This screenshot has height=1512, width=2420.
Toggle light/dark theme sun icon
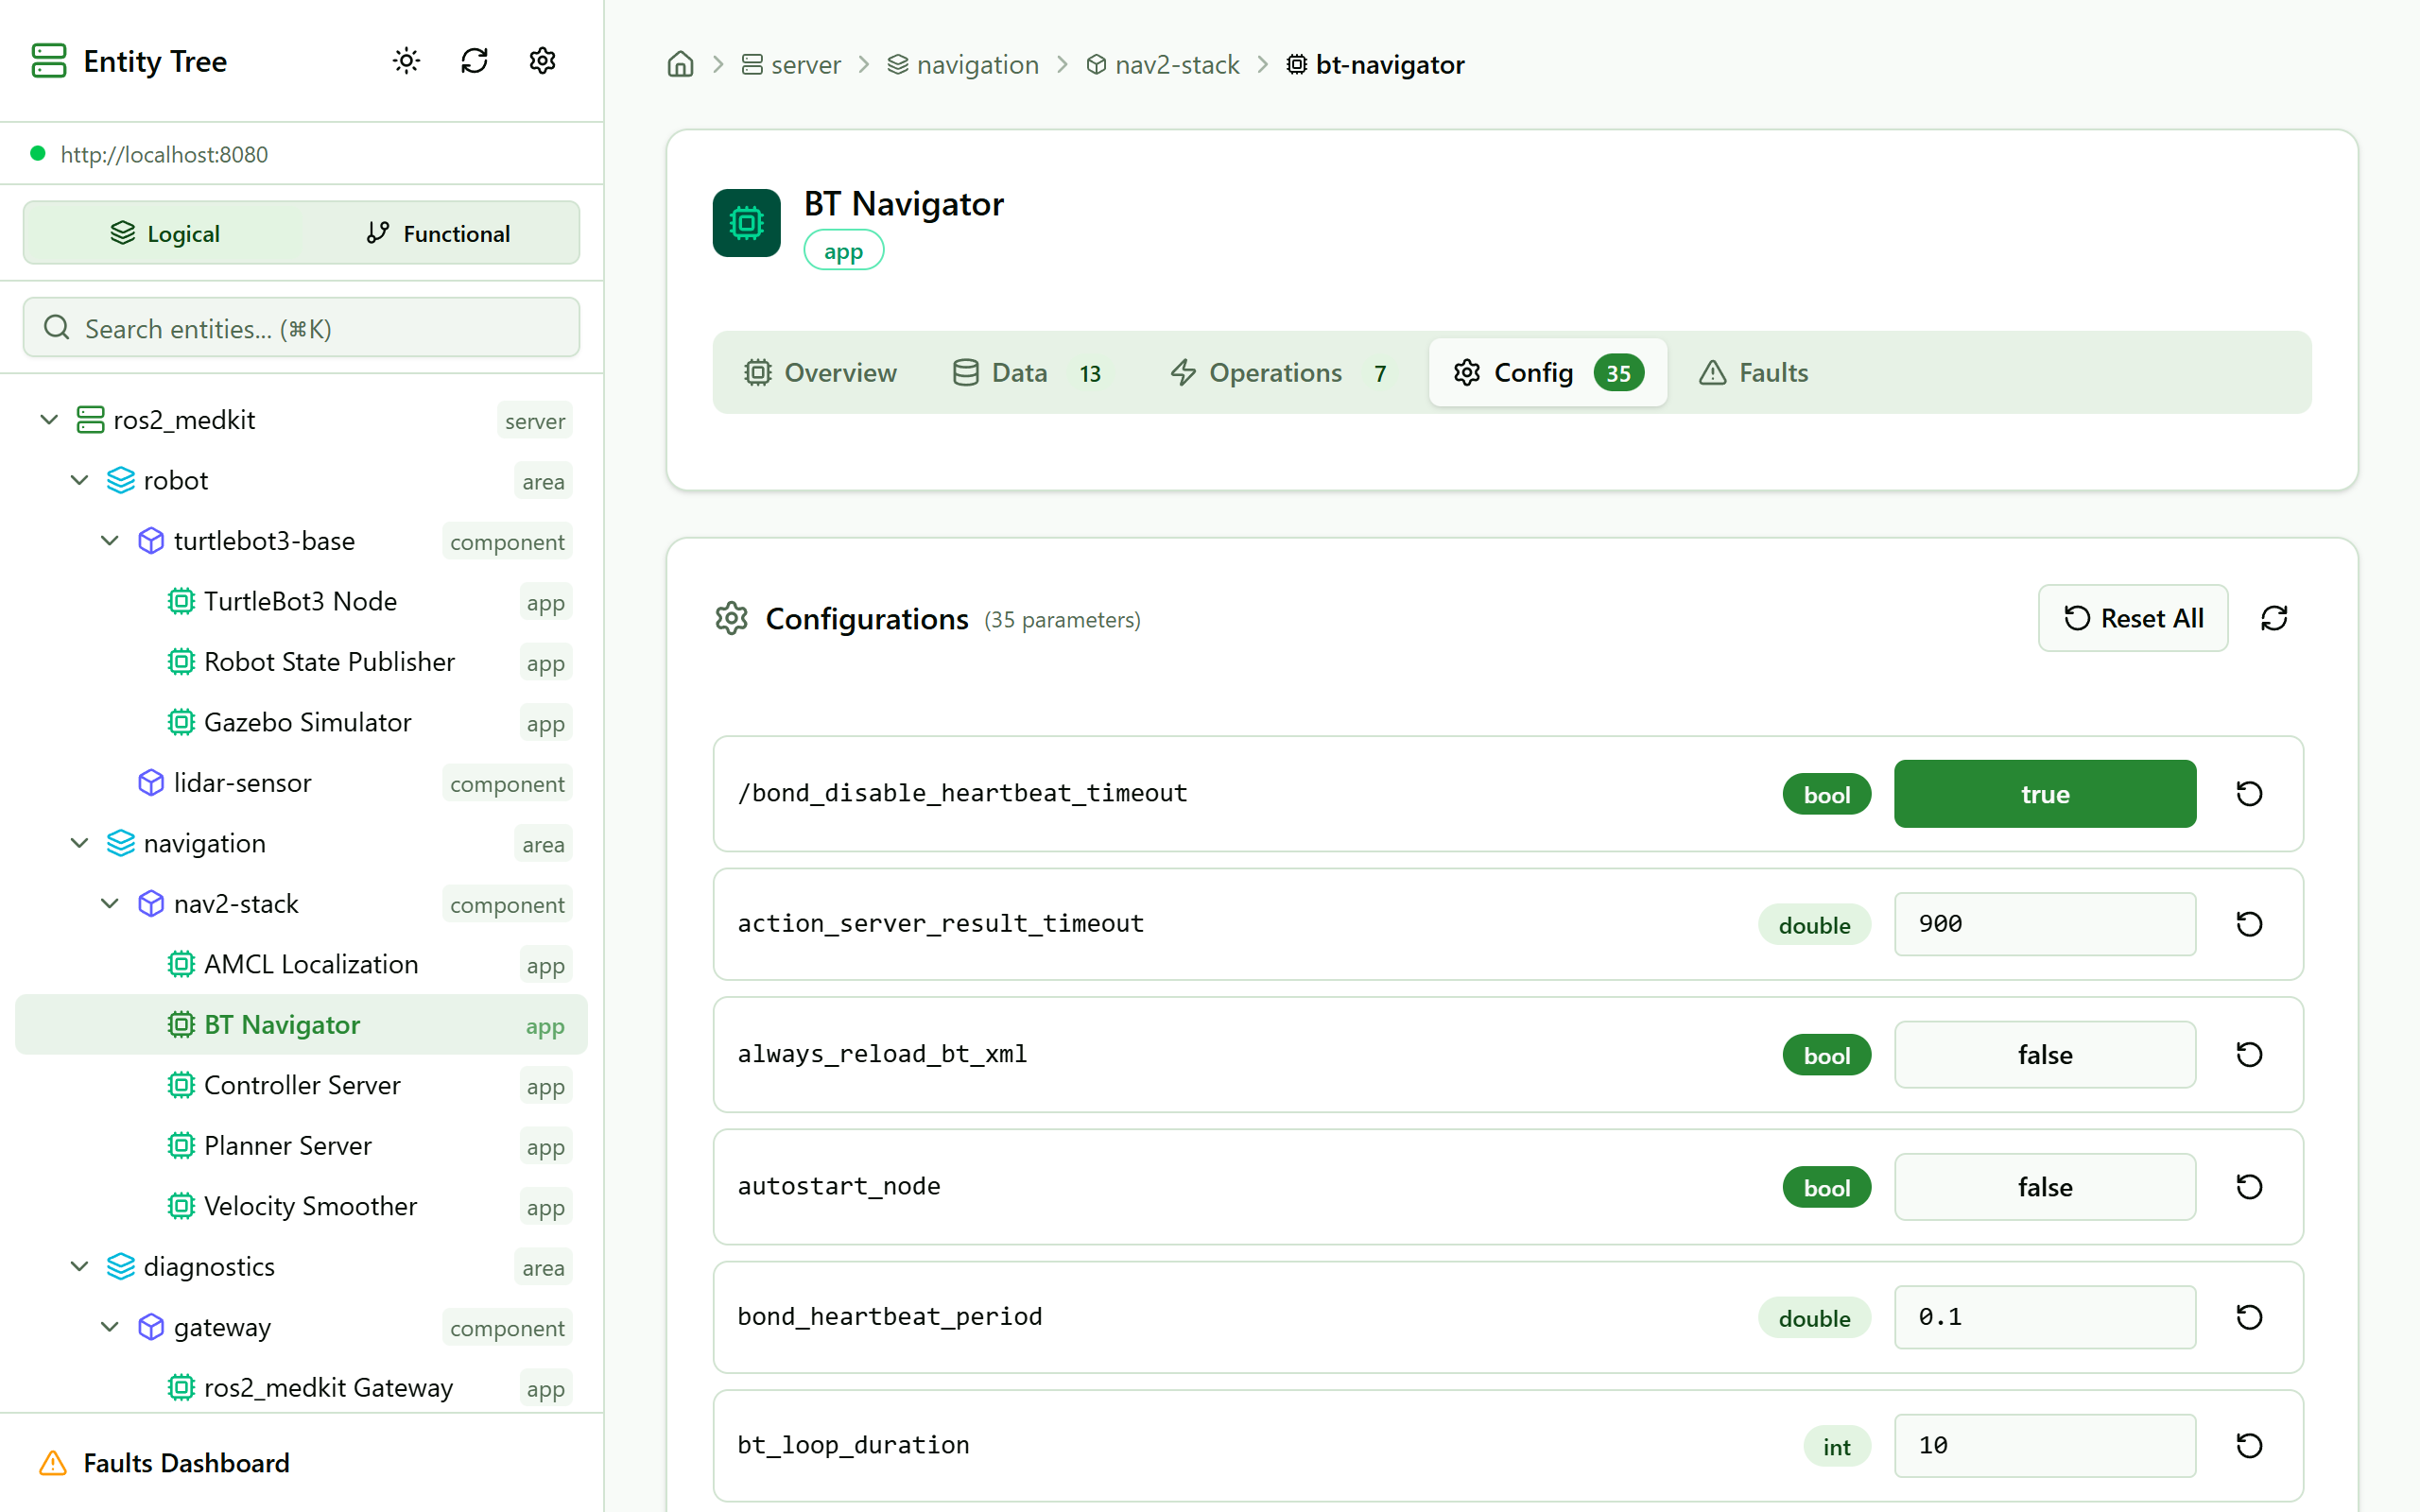coord(406,61)
